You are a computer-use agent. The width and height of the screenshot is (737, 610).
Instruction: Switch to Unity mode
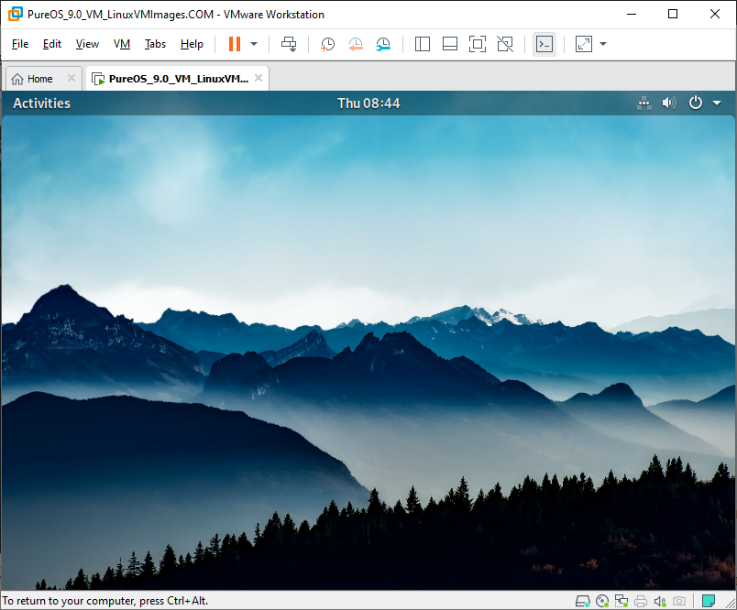(505, 44)
